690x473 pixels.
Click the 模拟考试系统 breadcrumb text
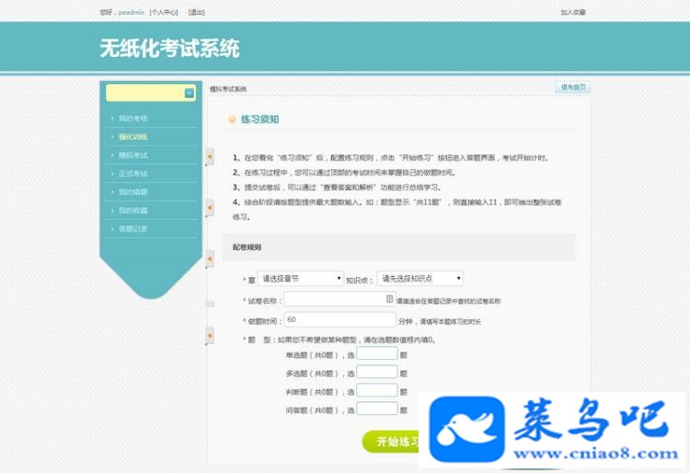pos(228,89)
